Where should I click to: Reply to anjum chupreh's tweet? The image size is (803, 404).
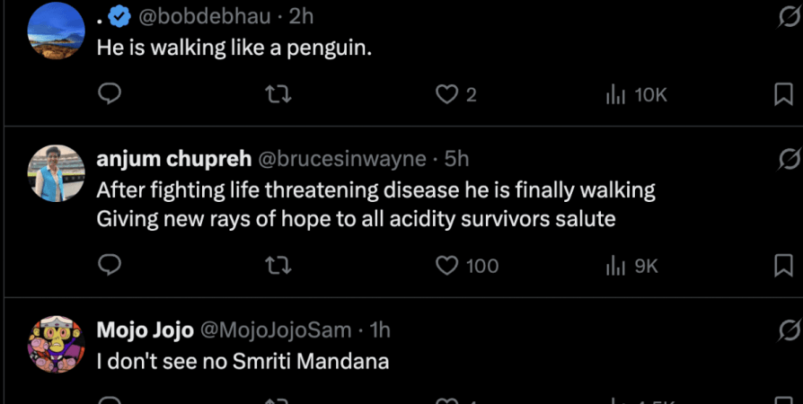click(110, 266)
